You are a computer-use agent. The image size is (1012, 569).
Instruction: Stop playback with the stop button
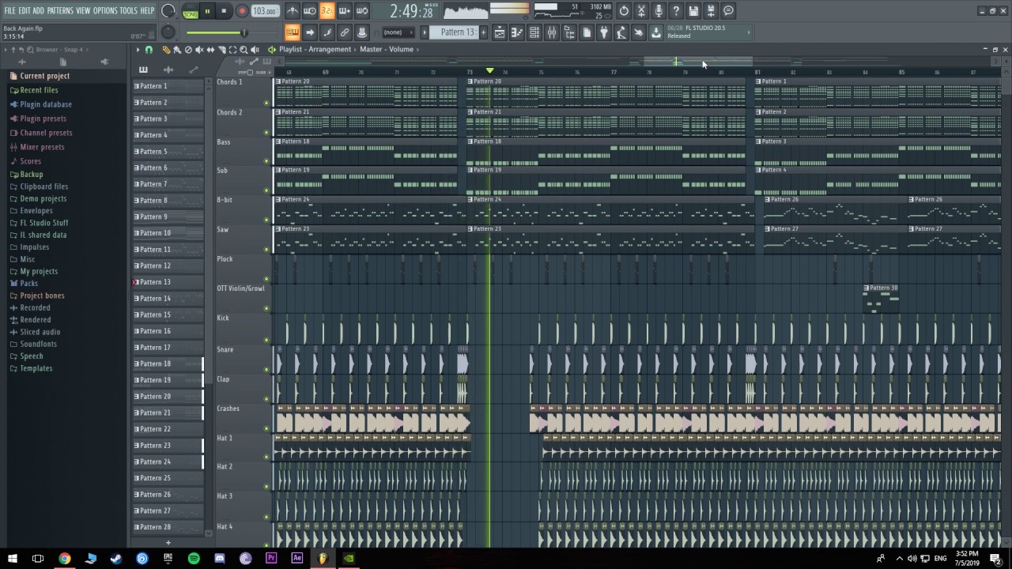pos(224,11)
